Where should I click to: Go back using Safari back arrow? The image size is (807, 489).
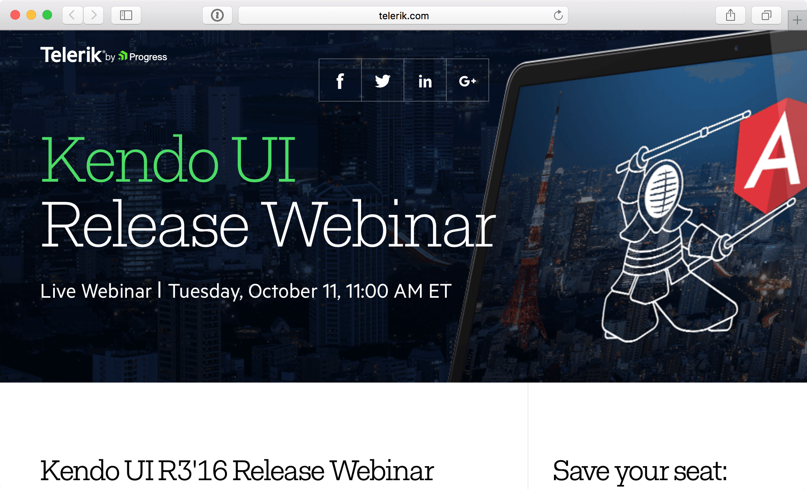point(72,15)
